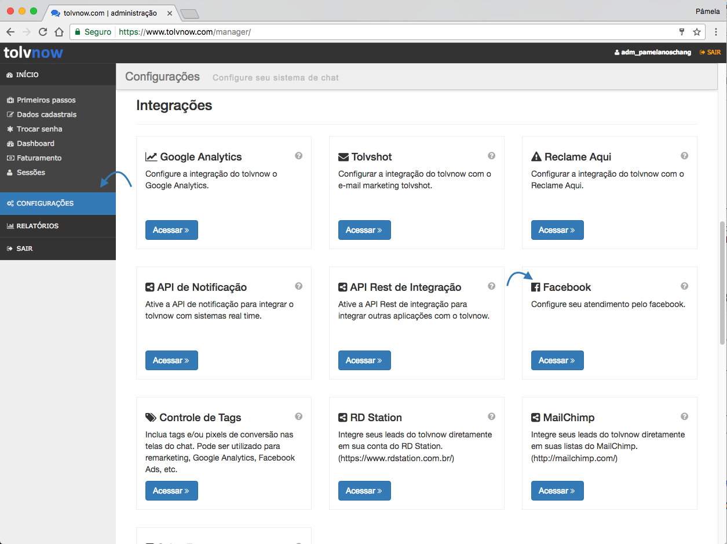Open Faturamento in sidebar

tap(34, 158)
